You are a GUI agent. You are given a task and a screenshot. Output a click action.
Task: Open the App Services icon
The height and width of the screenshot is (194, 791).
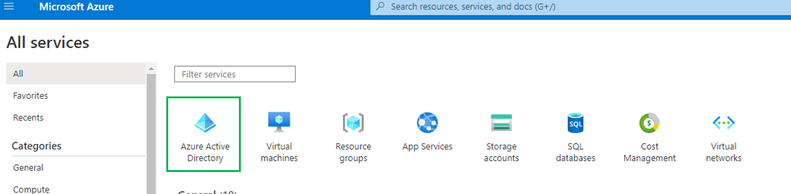point(427,123)
